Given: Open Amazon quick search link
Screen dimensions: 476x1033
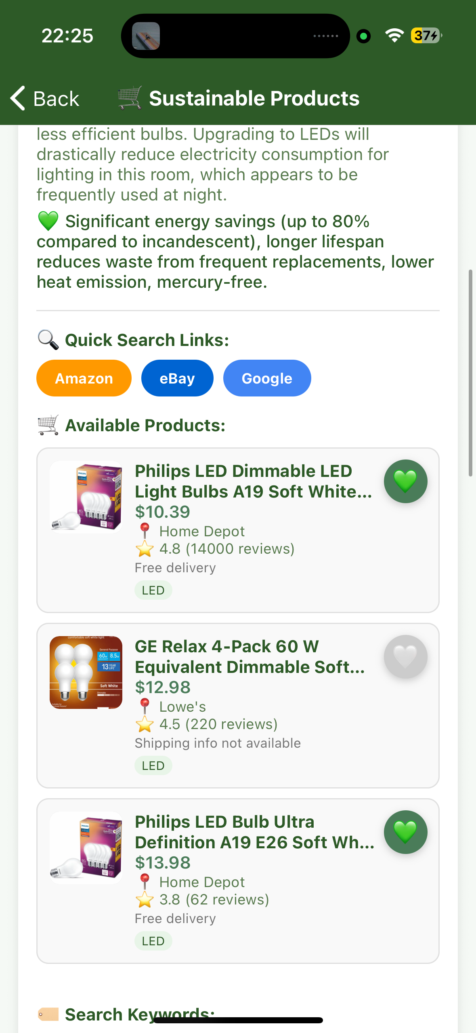Looking at the screenshot, I should (84, 378).
